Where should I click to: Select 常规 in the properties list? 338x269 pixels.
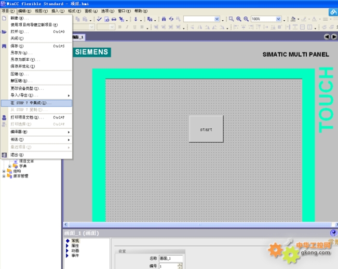coord(75,241)
